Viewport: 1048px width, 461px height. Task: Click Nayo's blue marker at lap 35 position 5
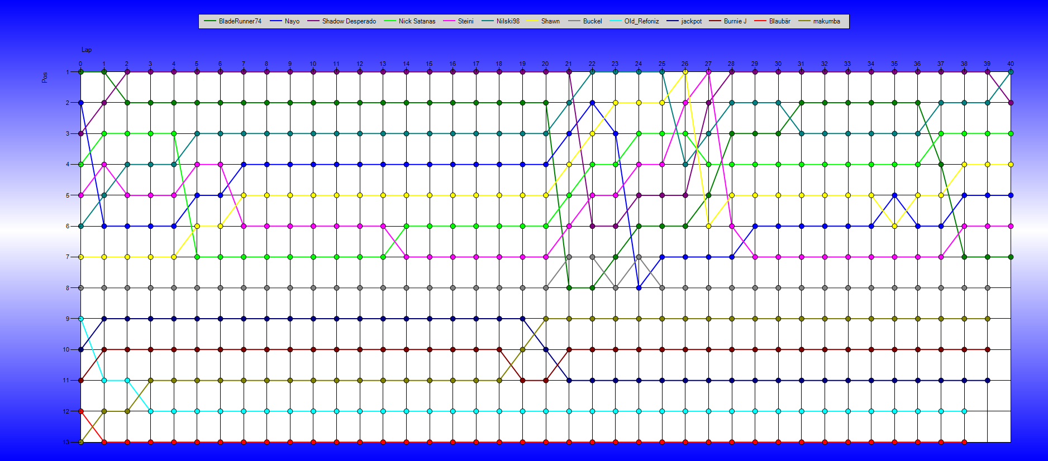[x=894, y=195]
